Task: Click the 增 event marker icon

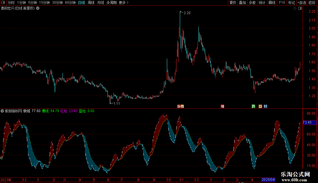Action: point(223,106)
